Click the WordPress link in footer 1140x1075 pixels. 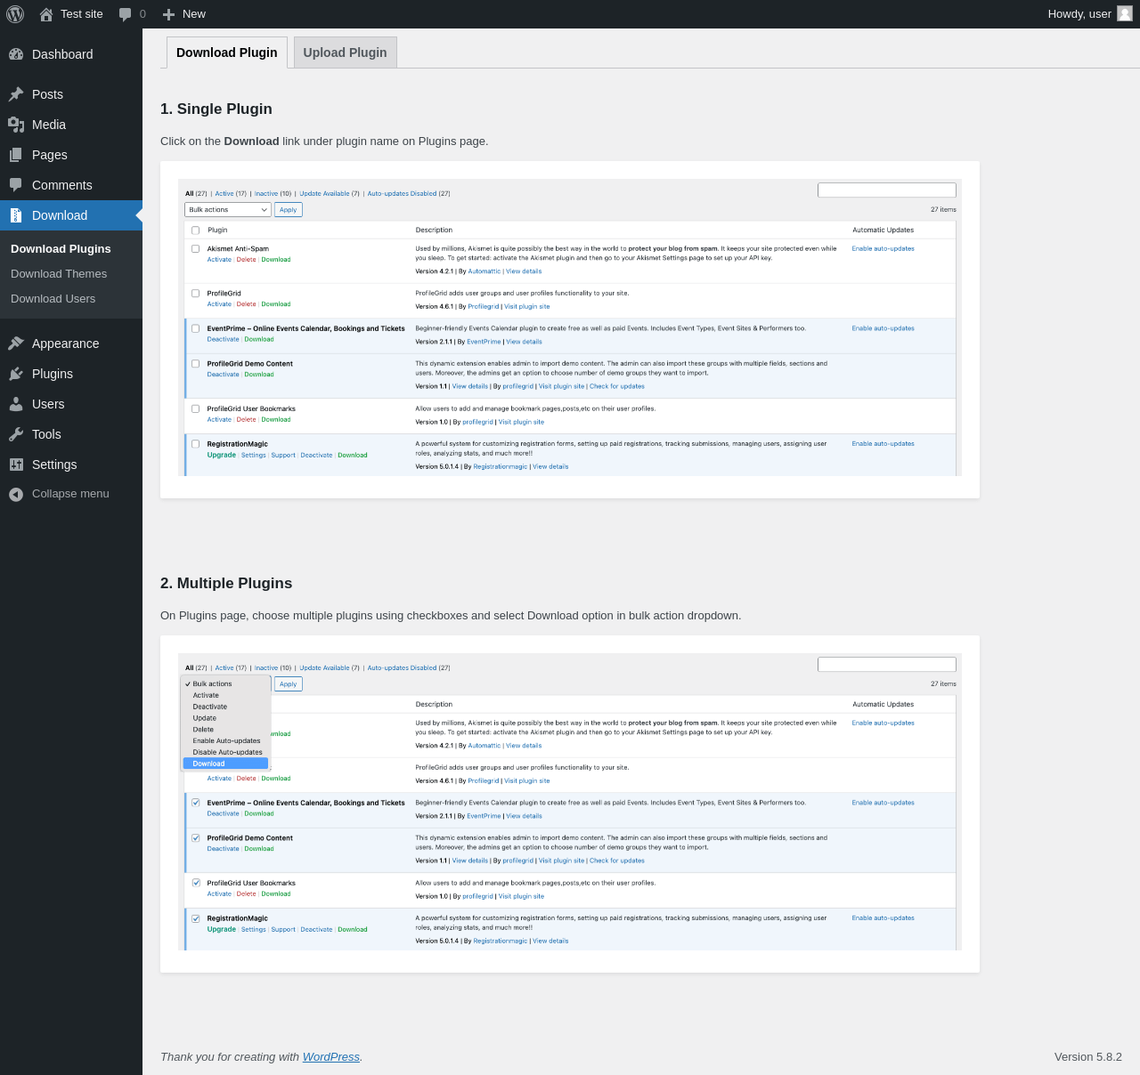330,1056
